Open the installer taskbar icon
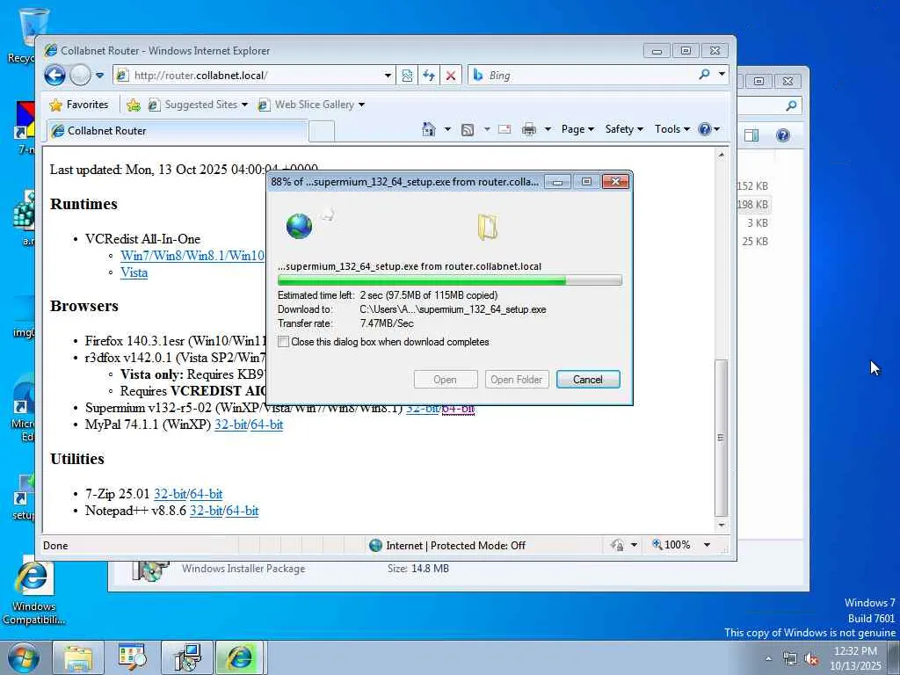The image size is (900, 675). click(186, 657)
